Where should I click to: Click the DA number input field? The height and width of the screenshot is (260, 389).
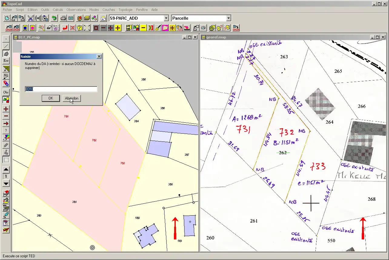click(61, 89)
